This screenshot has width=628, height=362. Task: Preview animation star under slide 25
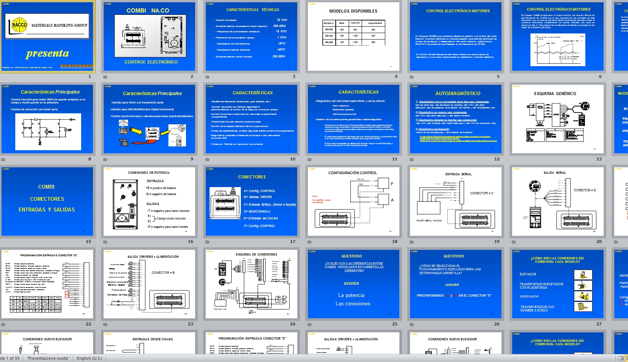pyautogui.click(x=309, y=324)
